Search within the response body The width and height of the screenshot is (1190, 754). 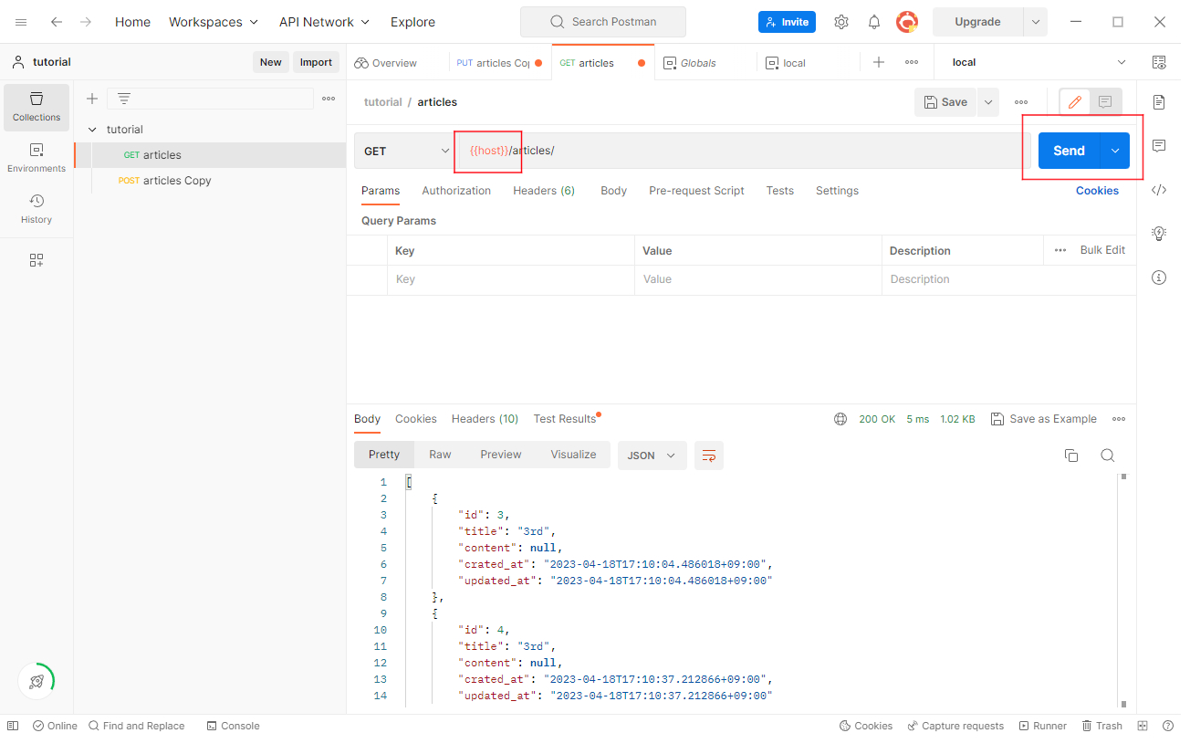(1108, 456)
